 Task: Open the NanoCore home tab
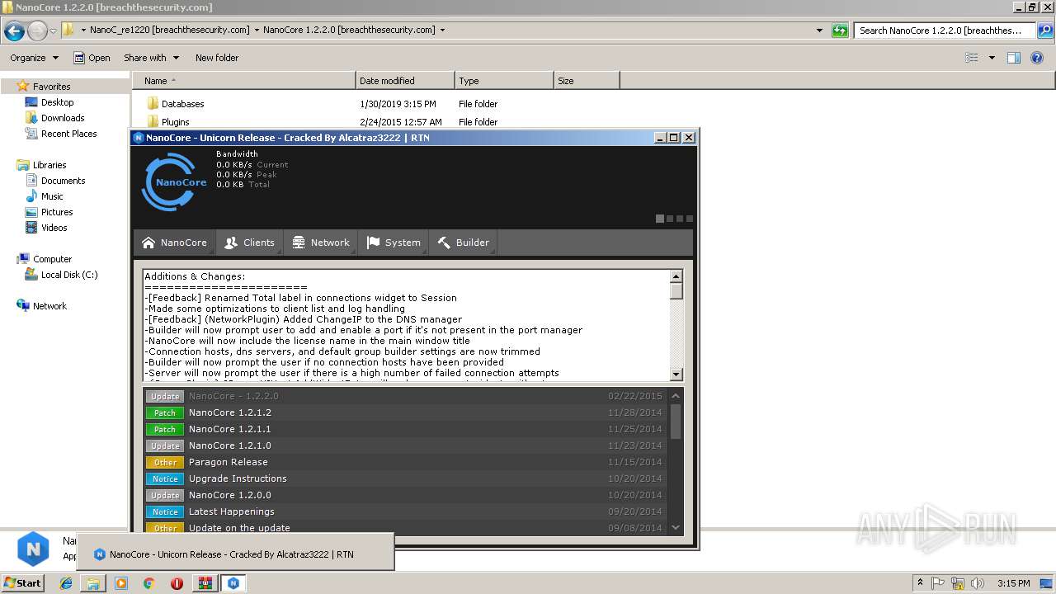click(x=174, y=243)
